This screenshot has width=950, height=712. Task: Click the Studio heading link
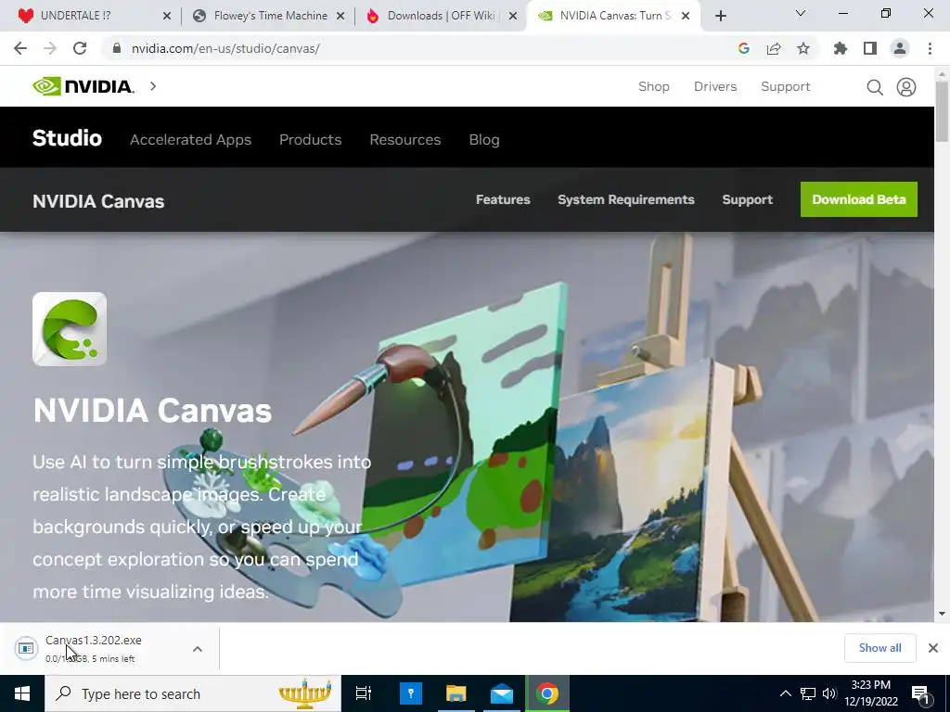67,138
